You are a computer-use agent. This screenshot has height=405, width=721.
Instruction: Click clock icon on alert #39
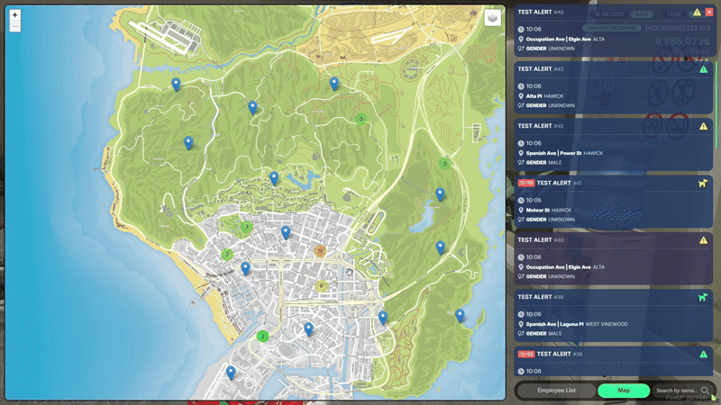[521, 314]
